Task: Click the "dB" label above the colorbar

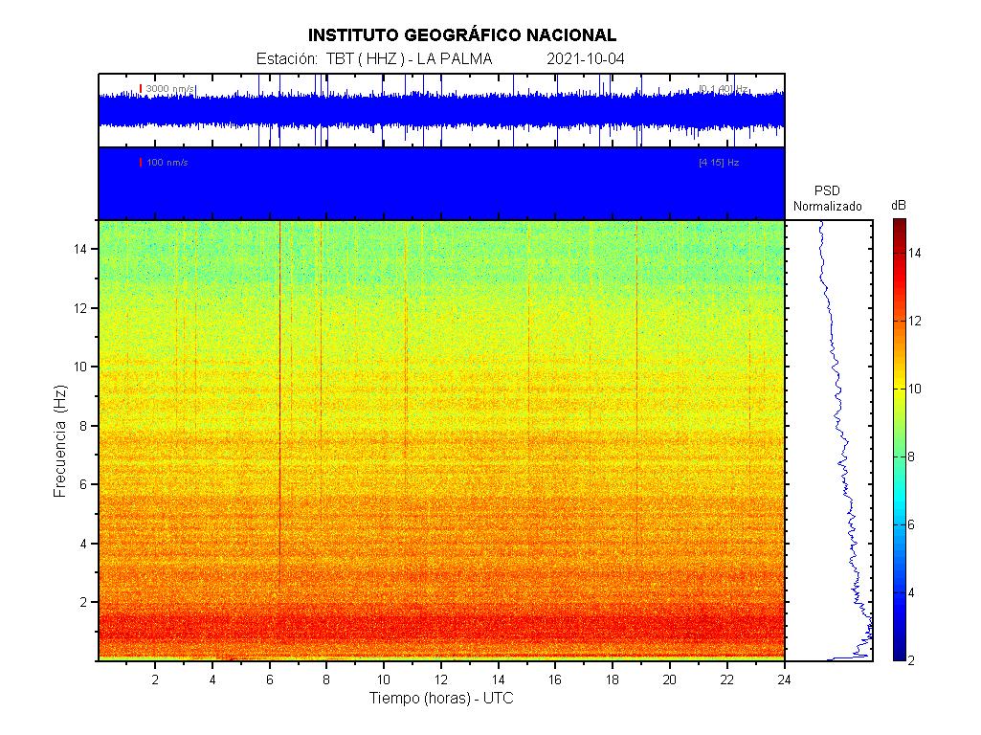Action: [899, 206]
